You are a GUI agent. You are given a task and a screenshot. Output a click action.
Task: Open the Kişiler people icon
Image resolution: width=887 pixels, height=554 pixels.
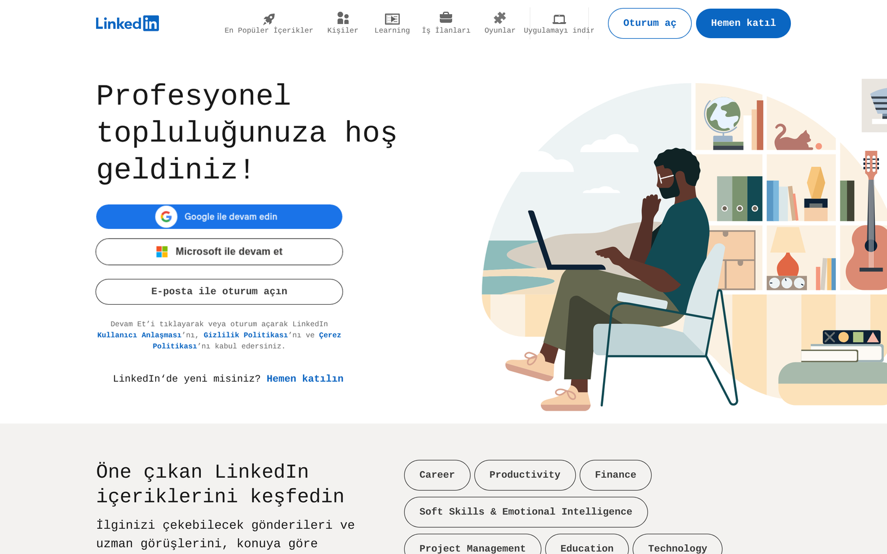click(343, 18)
